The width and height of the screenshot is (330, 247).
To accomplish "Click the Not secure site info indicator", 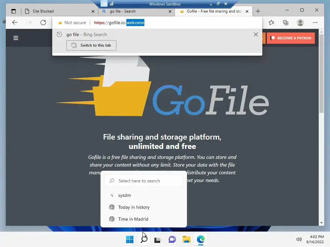I will pyautogui.click(x=72, y=23).
